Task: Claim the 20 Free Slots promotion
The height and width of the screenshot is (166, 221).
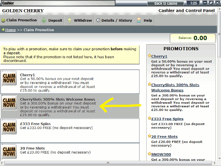Action: tap(9, 152)
